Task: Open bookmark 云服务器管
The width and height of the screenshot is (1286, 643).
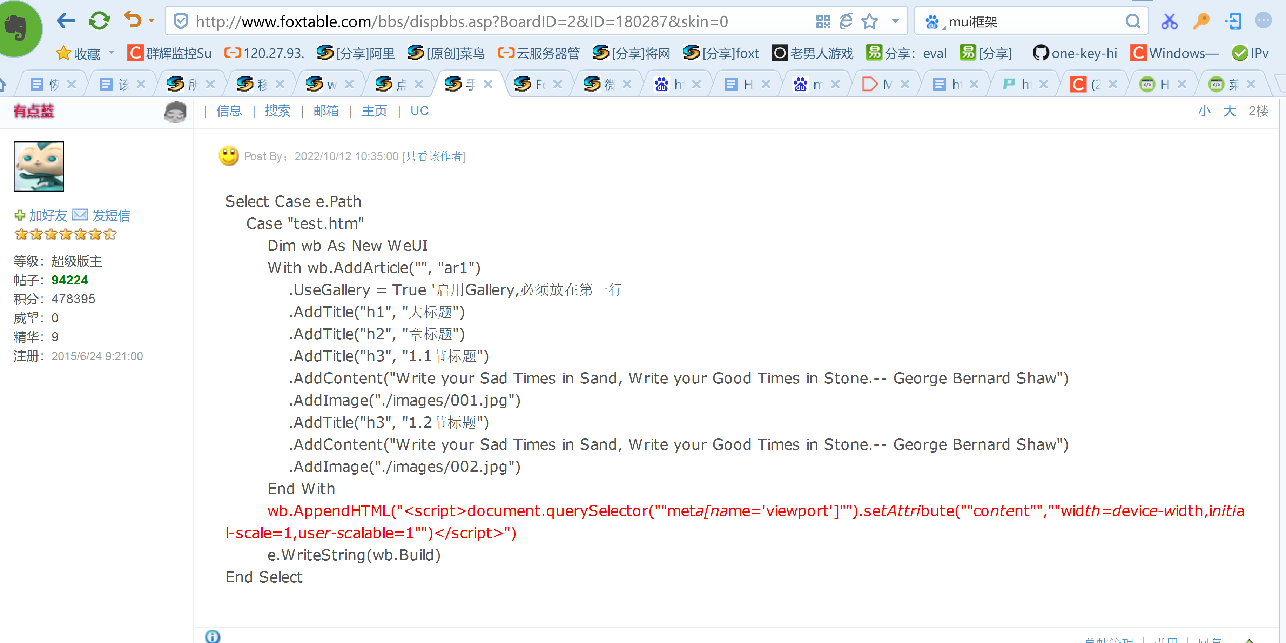Action: (539, 53)
